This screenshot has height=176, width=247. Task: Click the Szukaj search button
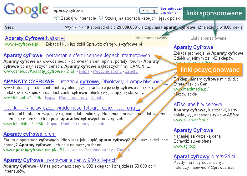[x=149, y=11]
